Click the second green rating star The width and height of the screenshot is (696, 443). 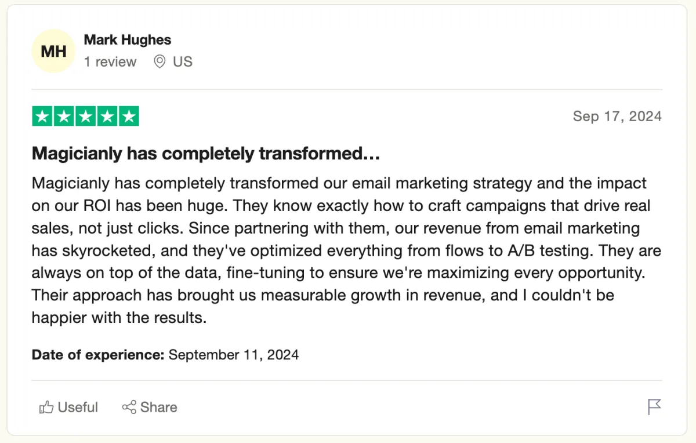[x=64, y=116]
